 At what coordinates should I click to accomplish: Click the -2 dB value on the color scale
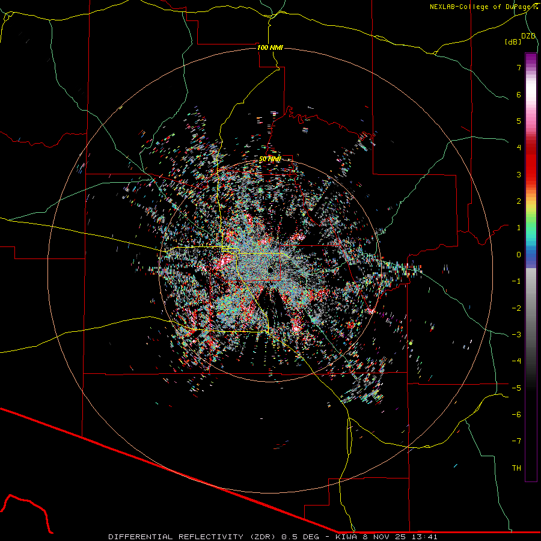click(516, 308)
